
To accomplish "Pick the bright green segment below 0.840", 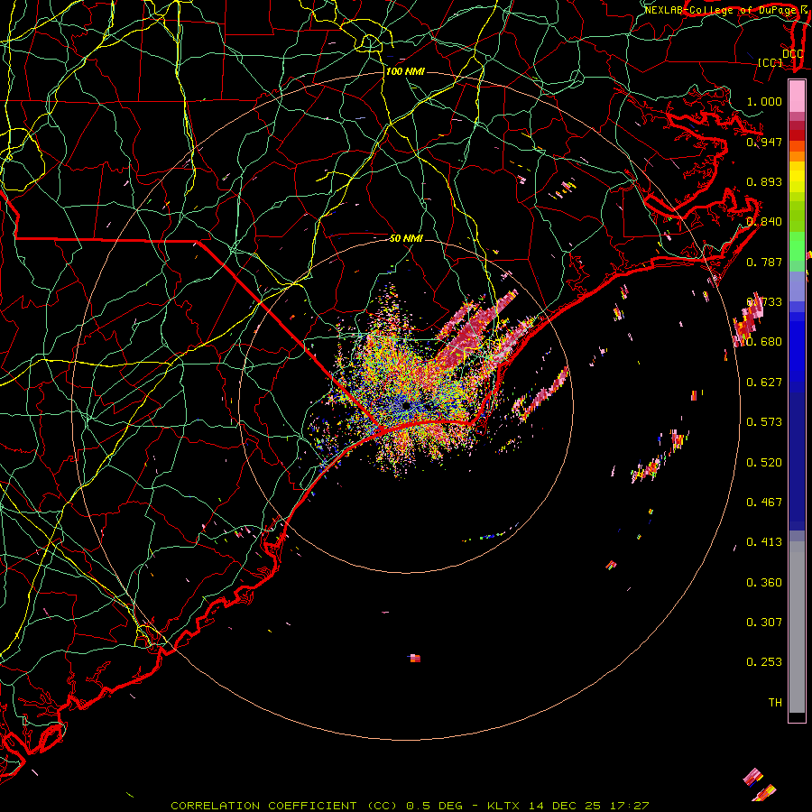I will [x=797, y=246].
